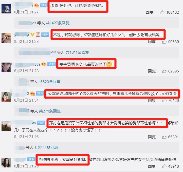The height and width of the screenshot is (172, 183).
Task: Click the hourglass badge beside the yellow V
Action: 38,35
